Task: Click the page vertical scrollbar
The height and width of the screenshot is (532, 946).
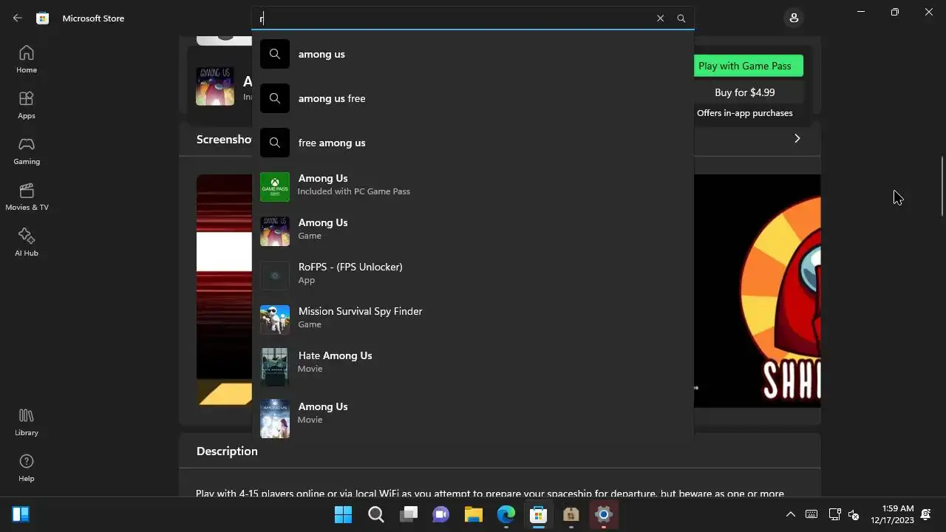Action: (942, 185)
